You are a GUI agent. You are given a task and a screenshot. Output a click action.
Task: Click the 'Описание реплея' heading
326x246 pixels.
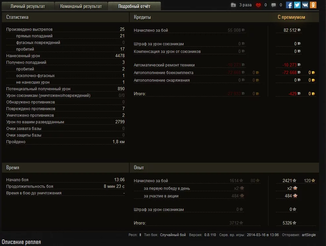21,242
